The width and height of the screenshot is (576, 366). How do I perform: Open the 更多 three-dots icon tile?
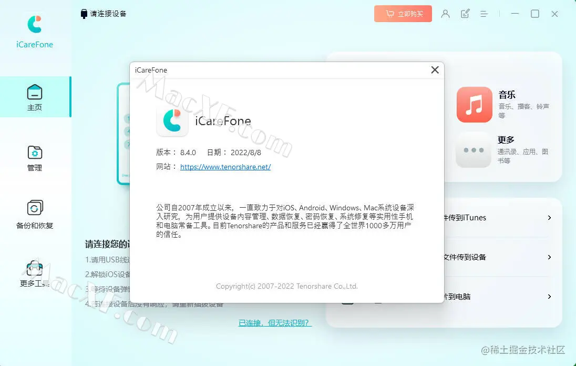[474, 150]
